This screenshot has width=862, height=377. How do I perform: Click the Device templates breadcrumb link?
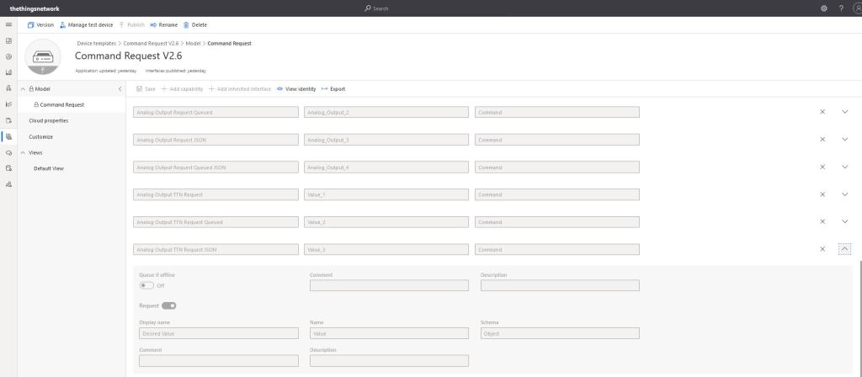97,43
